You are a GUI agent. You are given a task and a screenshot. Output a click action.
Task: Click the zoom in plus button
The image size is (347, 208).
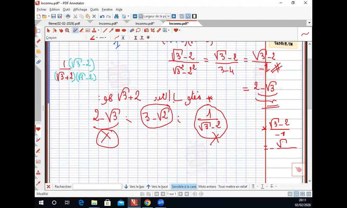[174, 16]
